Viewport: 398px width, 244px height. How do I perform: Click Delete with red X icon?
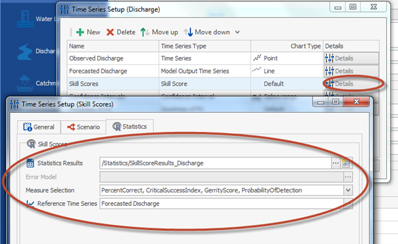point(121,32)
